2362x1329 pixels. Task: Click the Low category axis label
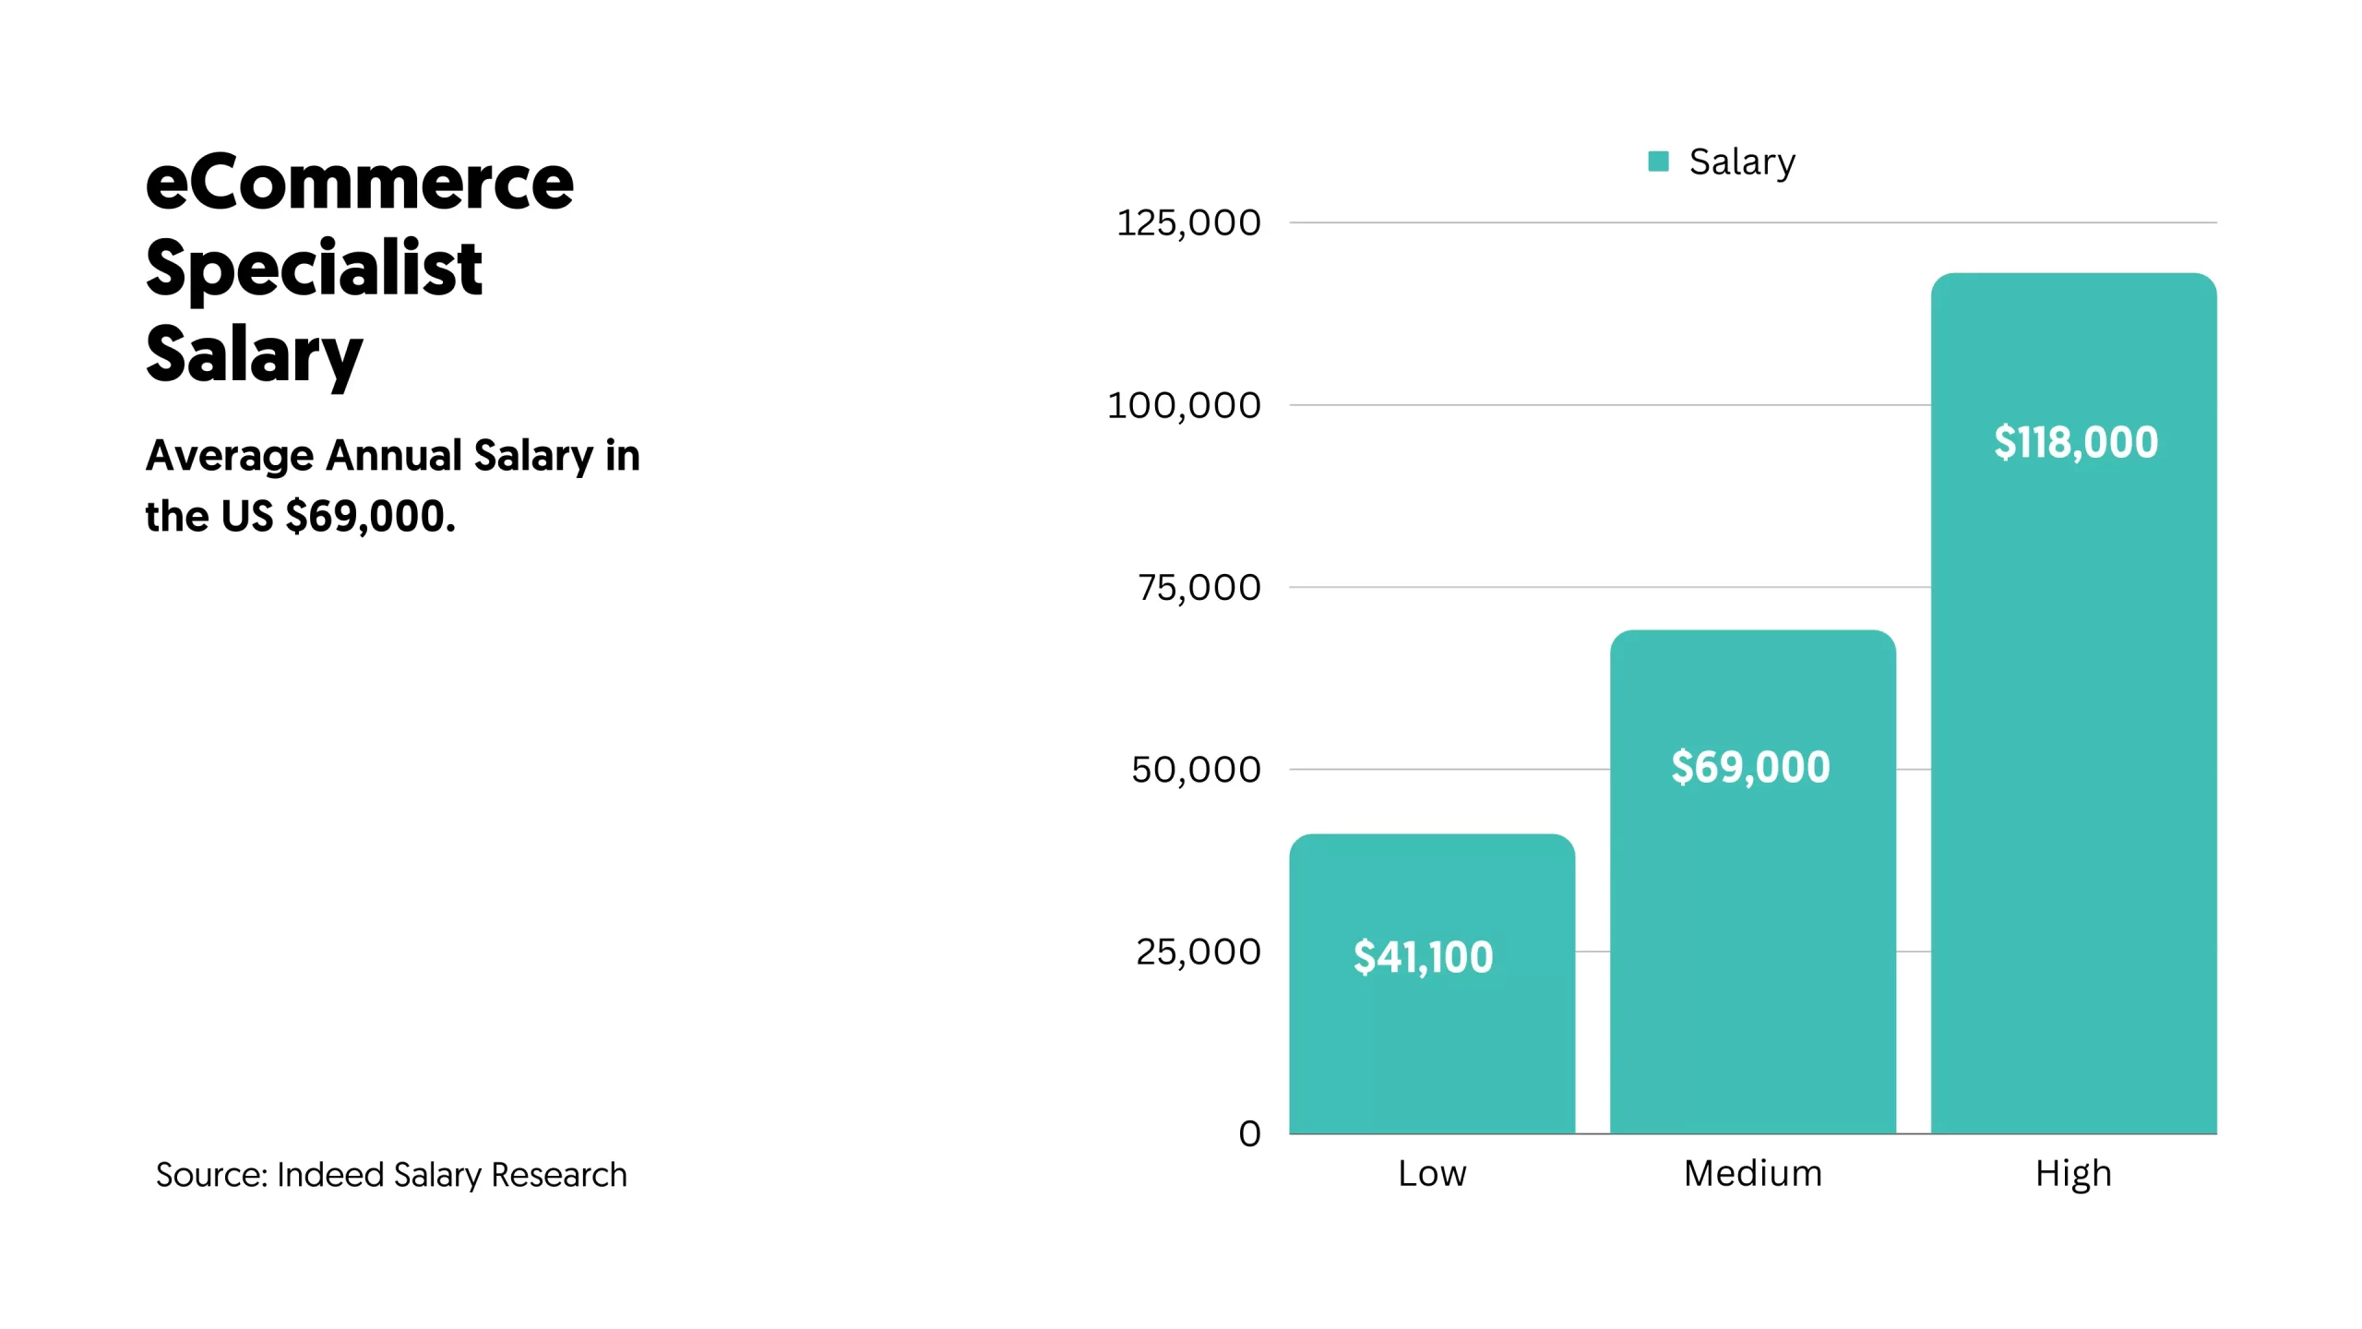coord(1432,1174)
